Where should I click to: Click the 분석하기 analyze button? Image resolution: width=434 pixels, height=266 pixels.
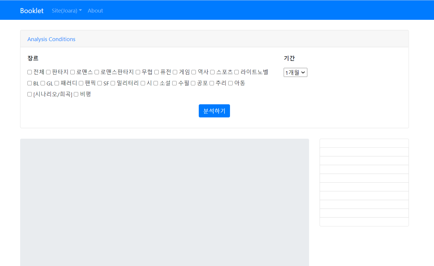214,111
